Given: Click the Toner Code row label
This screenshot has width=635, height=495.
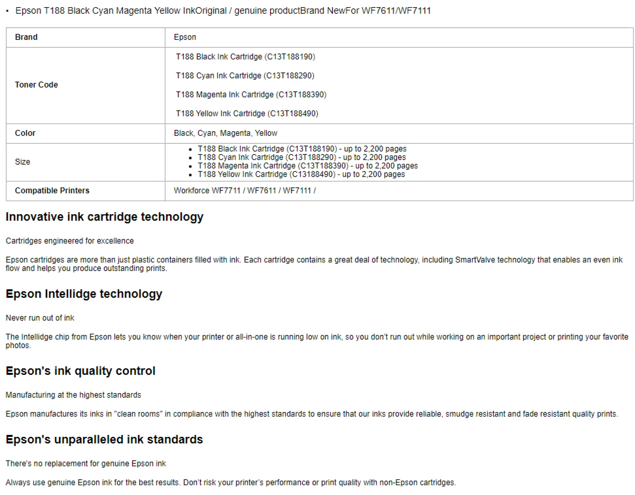Looking at the screenshot, I should pyautogui.click(x=36, y=85).
